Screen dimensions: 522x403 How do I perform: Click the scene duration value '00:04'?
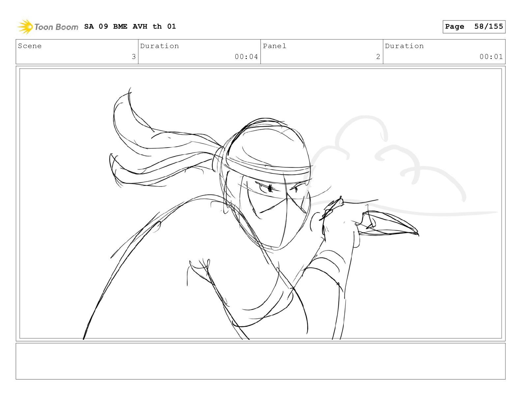pos(246,57)
